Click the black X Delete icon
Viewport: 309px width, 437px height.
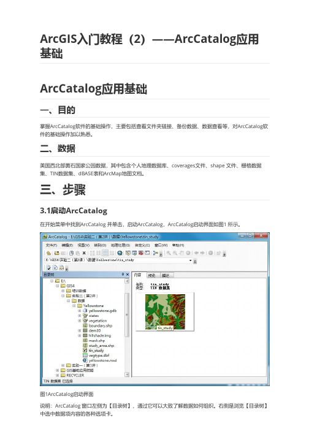(x=84, y=253)
